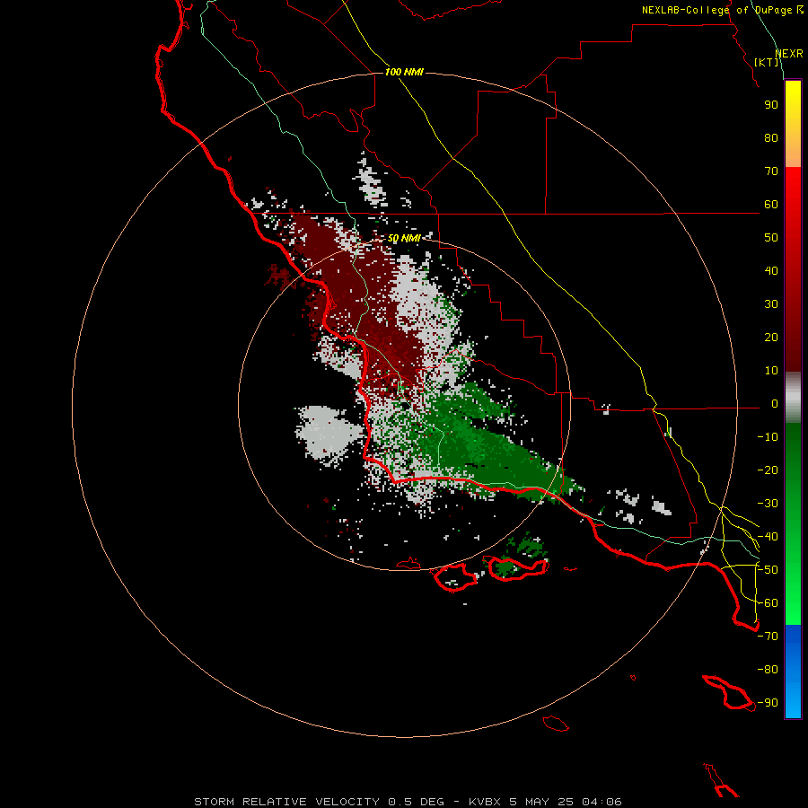Click the 0.5 DEG elevation text in caption
This screenshot has height=808, width=808.
point(416,802)
